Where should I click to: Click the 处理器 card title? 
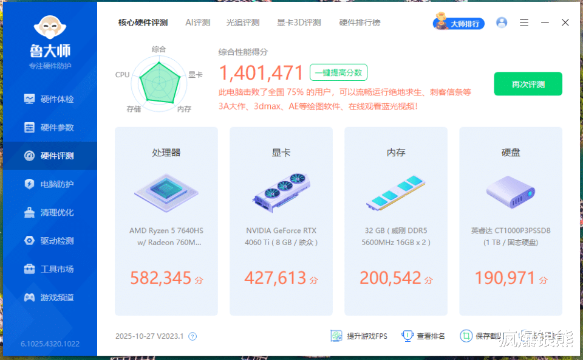[x=166, y=152]
